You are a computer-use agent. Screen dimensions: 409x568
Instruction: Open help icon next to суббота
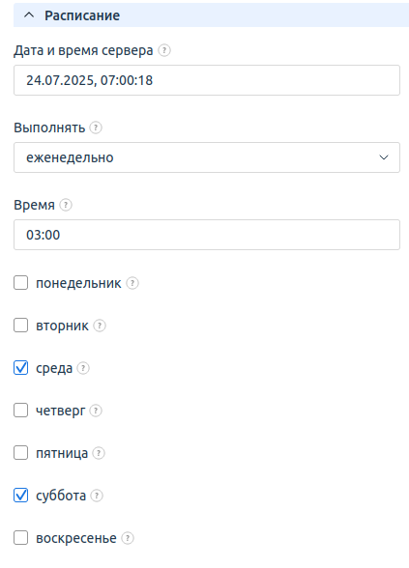pos(97,496)
